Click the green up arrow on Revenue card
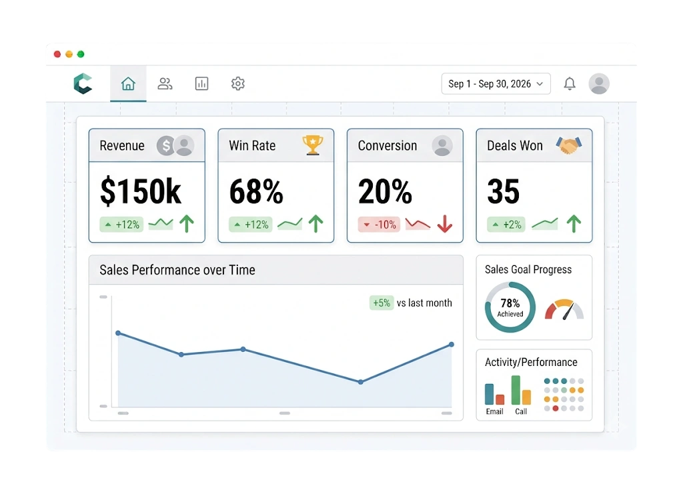The height and width of the screenshot is (494, 683). [x=187, y=224]
